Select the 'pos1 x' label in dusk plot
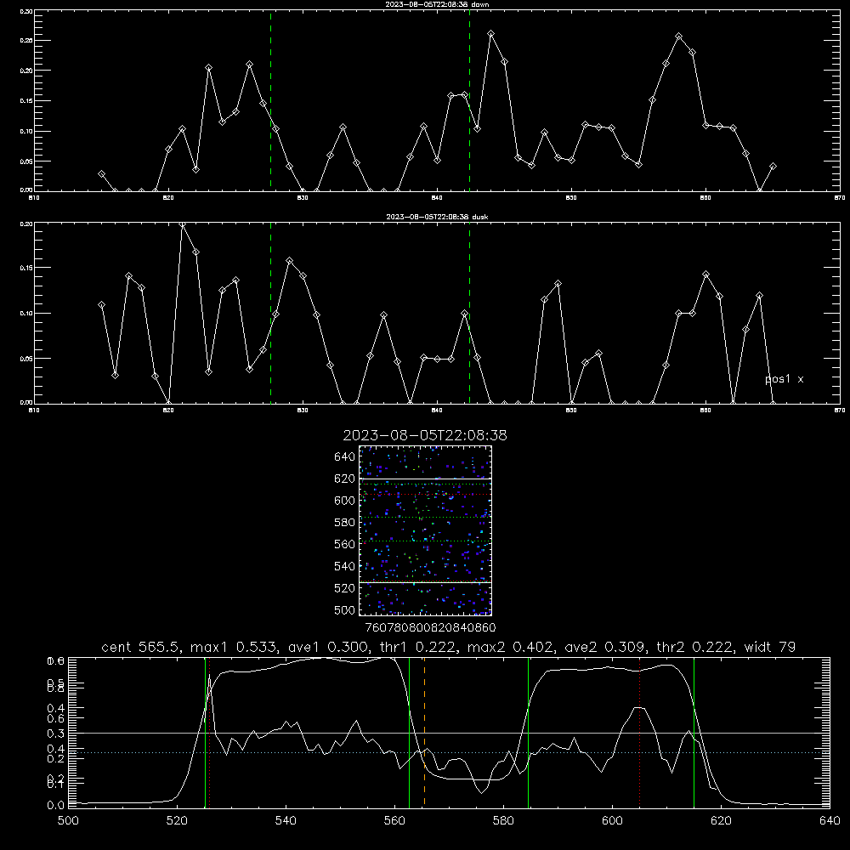This screenshot has width=850, height=850. 784,379
